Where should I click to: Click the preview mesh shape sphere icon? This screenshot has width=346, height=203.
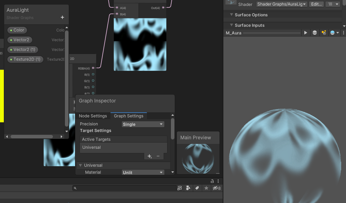pos(315,33)
